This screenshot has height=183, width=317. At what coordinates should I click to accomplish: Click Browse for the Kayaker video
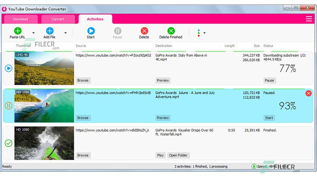coord(83,155)
